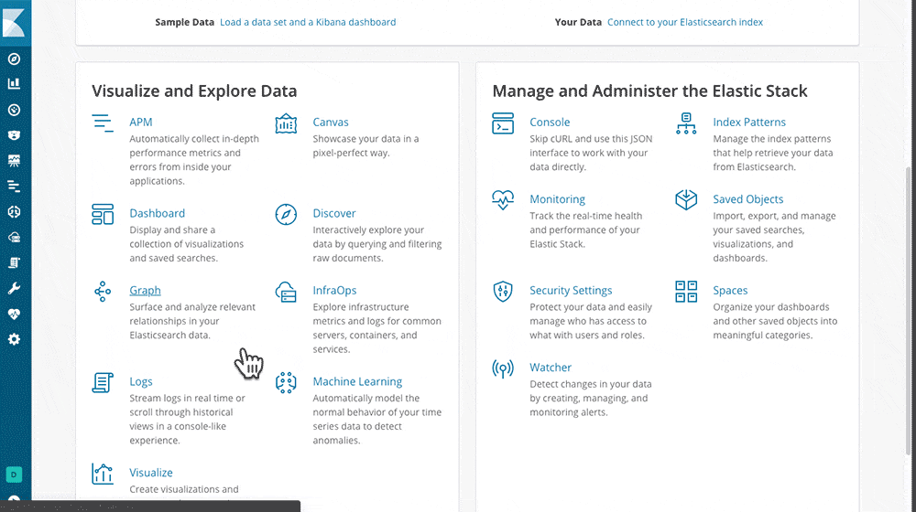The image size is (916, 512).
Task: Click the Graph card icon
Action: tap(103, 291)
